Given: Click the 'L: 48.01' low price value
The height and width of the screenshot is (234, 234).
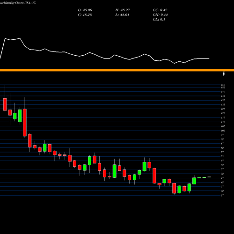Looking at the screenshot, I should pyautogui.click(x=122, y=15).
